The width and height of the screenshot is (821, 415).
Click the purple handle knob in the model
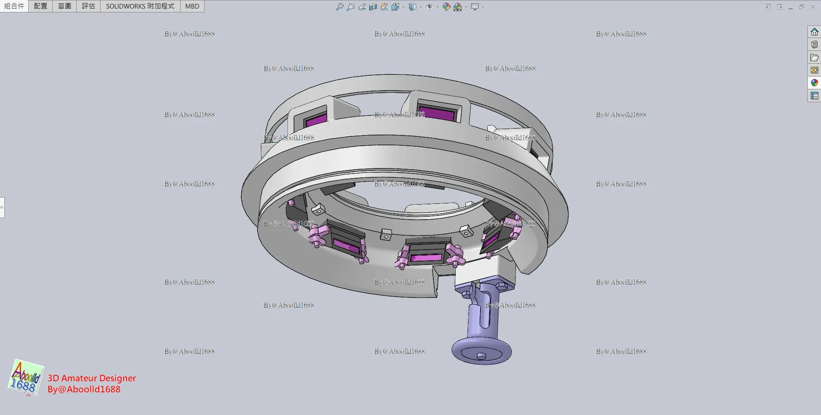[482, 351]
